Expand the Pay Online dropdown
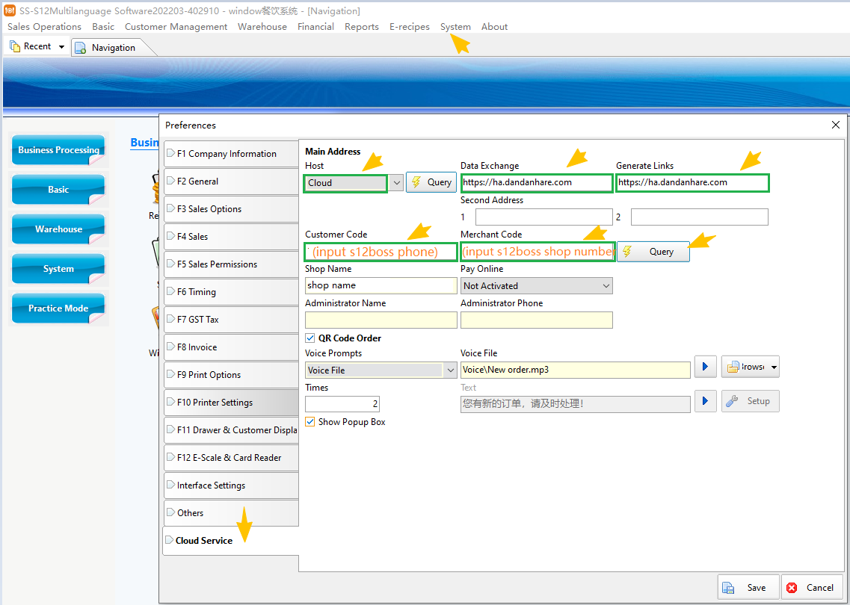 coord(606,286)
